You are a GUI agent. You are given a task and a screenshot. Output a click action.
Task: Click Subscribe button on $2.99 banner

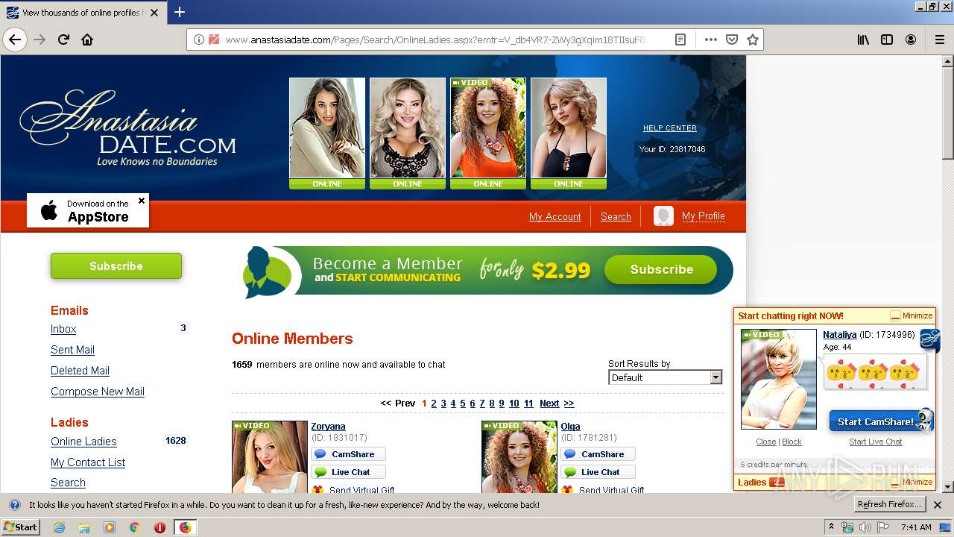(x=661, y=269)
